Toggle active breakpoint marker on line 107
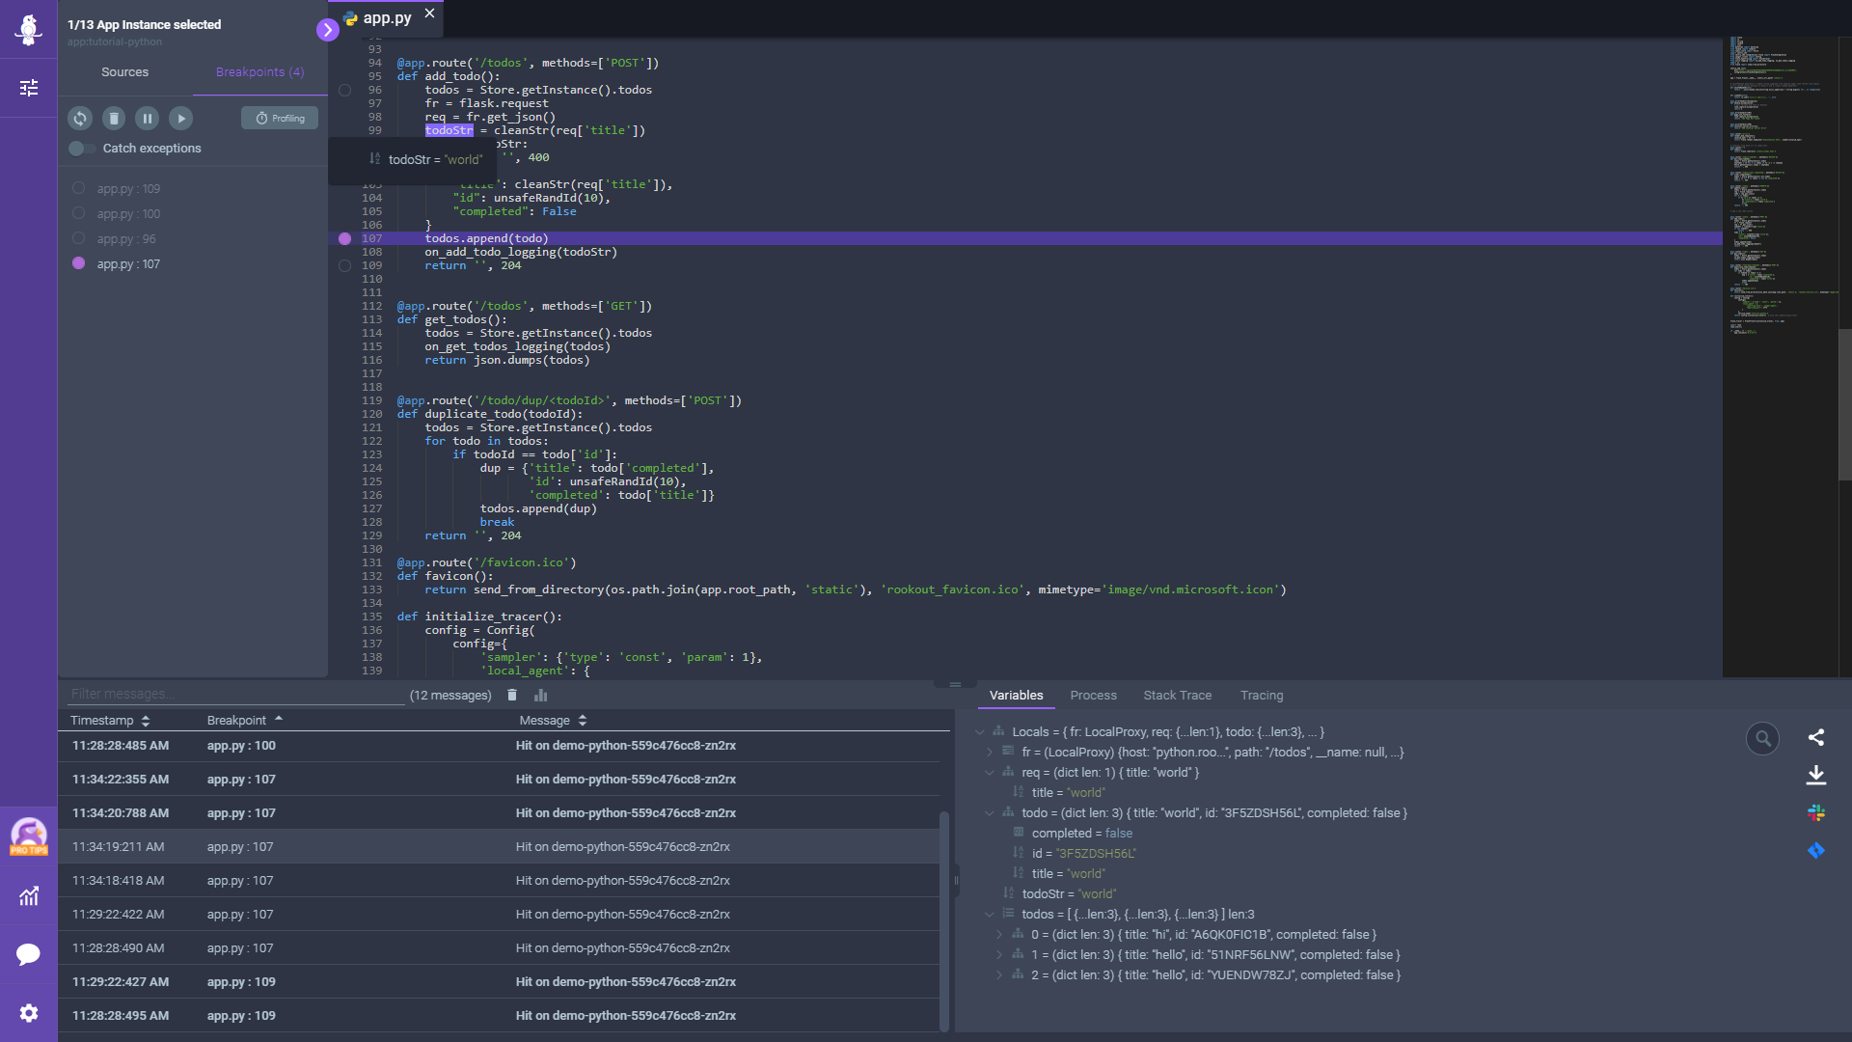1852x1042 pixels. (x=344, y=238)
